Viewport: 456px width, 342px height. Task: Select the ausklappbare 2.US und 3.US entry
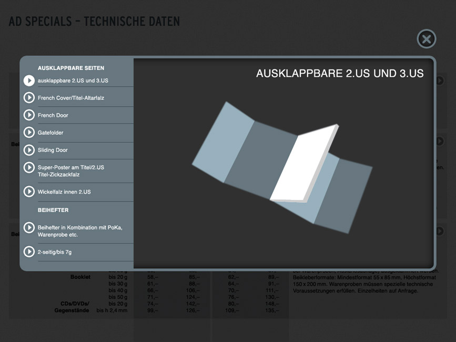(73, 81)
